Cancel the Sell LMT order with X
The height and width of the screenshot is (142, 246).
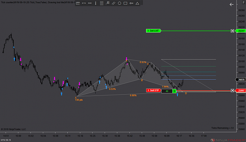233,31
